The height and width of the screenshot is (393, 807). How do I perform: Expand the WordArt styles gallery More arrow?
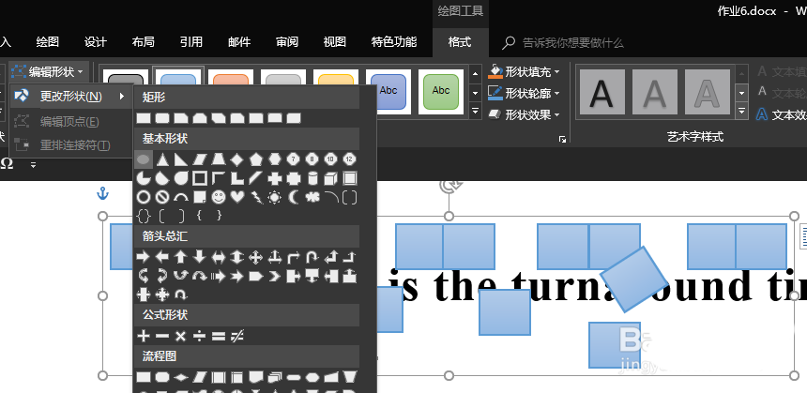(x=741, y=111)
